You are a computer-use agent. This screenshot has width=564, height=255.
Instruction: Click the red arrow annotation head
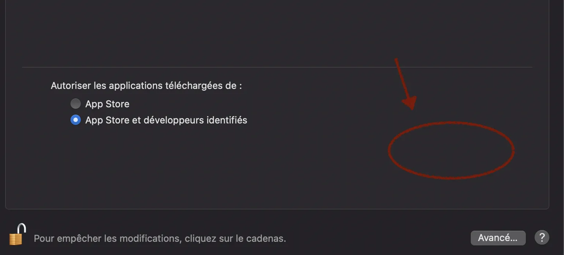coord(410,103)
